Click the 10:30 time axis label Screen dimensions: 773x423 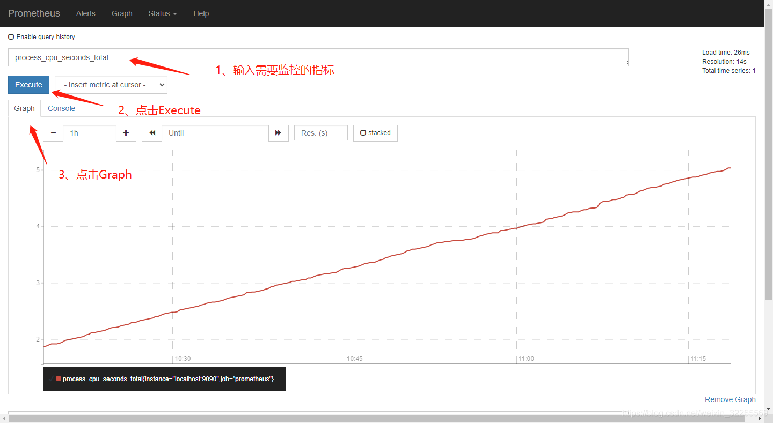183,359
